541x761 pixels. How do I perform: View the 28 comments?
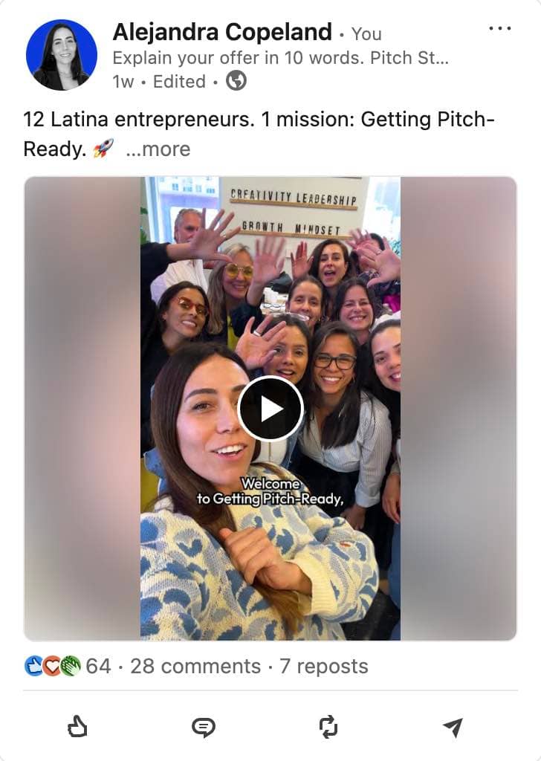[x=195, y=667]
